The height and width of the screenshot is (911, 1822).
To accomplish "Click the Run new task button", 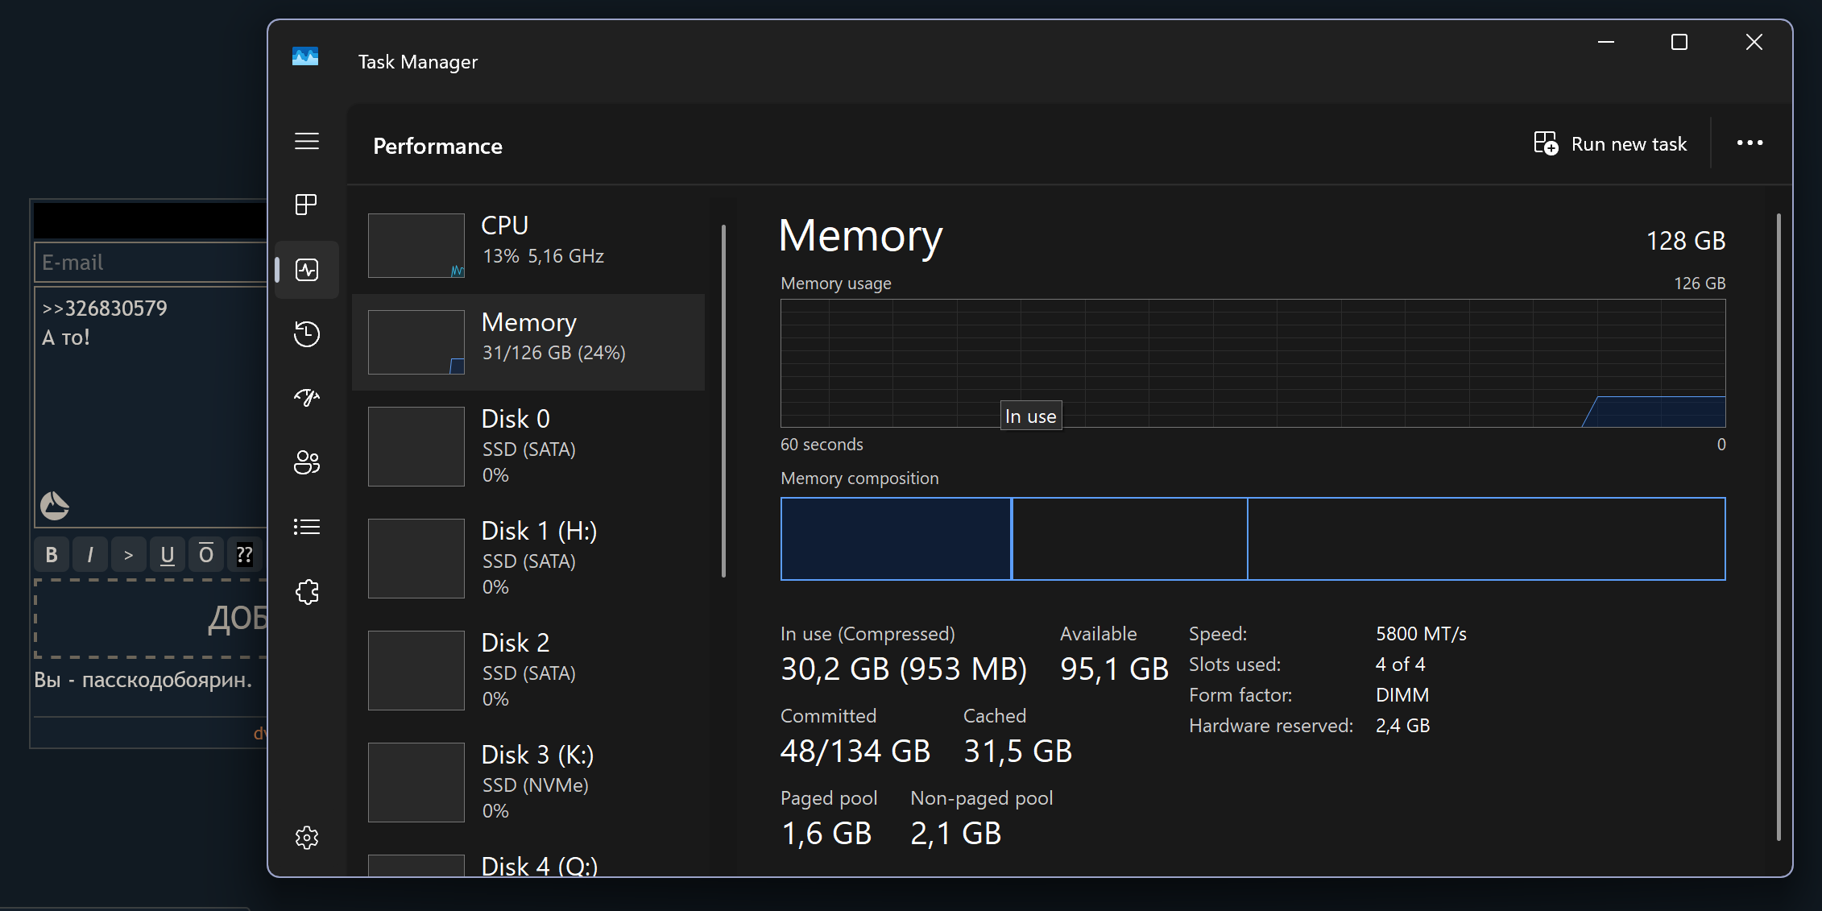I will 1610,144.
